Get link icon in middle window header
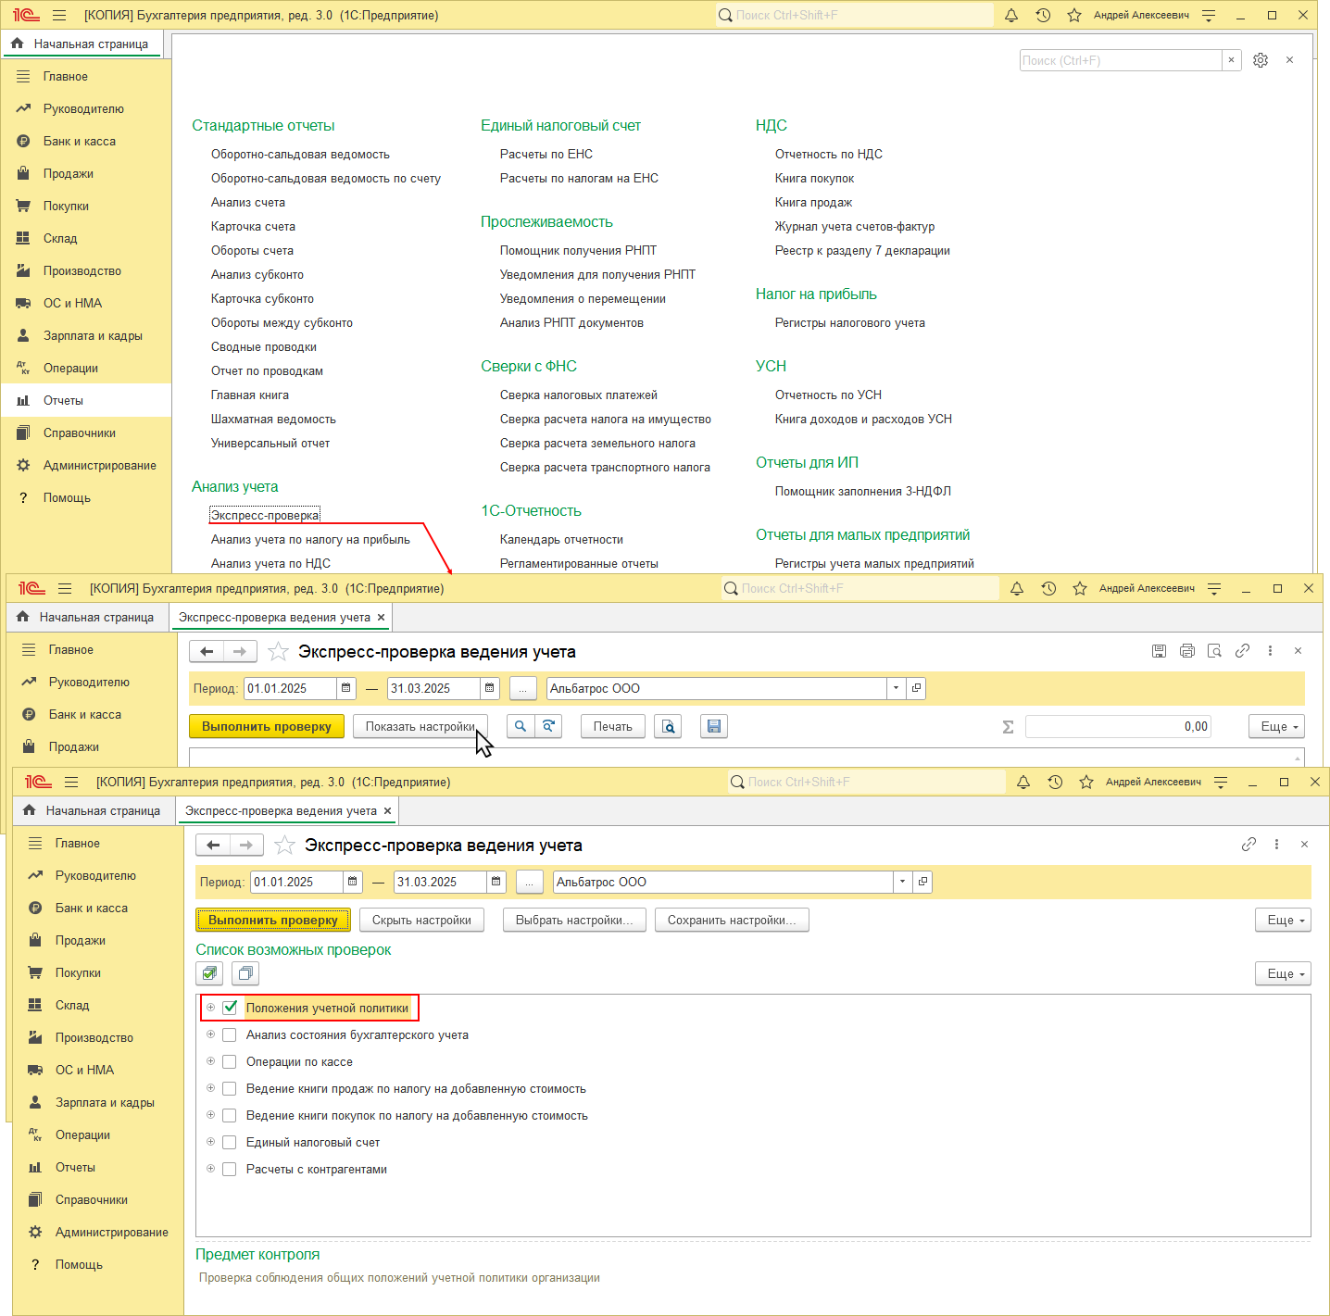Viewport: 1330px width, 1316px height. (x=1243, y=651)
